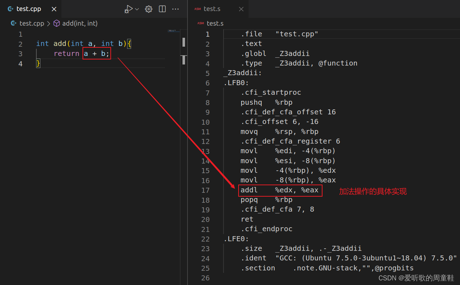460x285 pixels.
Task: Click the '.type _Z3addii, @function' line
Action: [x=299, y=63]
